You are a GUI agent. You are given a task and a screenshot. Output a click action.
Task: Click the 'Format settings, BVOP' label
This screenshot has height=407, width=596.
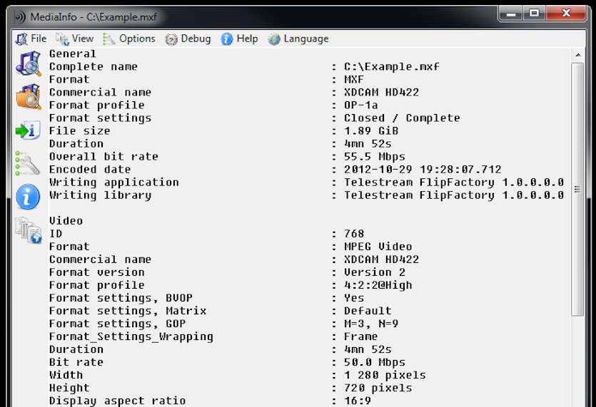[121, 298]
